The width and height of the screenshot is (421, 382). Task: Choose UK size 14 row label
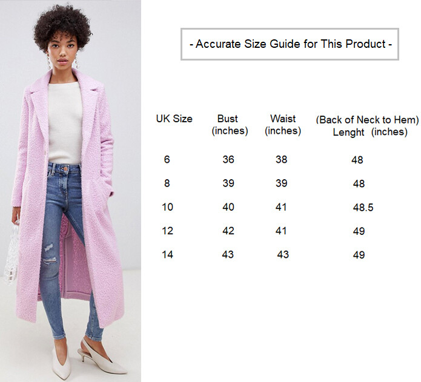pyautogui.click(x=167, y=255)
